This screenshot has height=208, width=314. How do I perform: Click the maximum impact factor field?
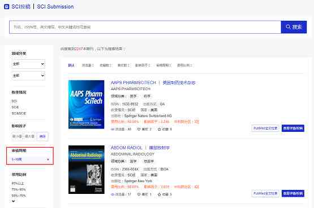(29, 136)
